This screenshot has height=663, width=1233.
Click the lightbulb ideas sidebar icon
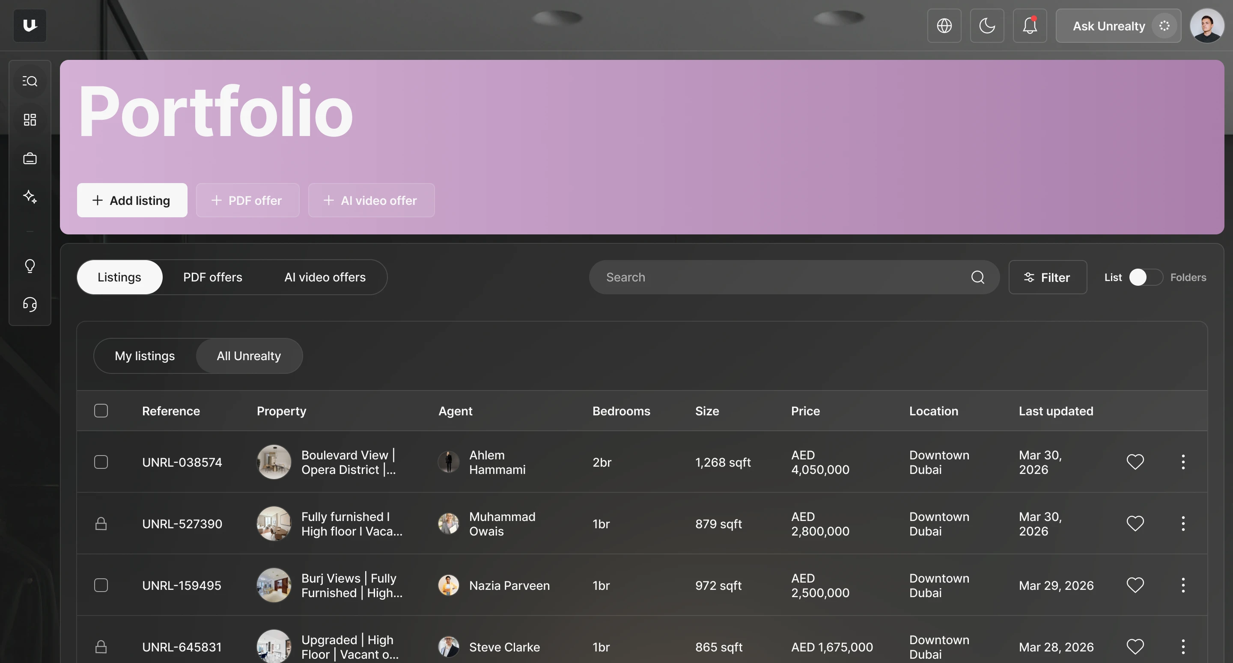point(30,266)
